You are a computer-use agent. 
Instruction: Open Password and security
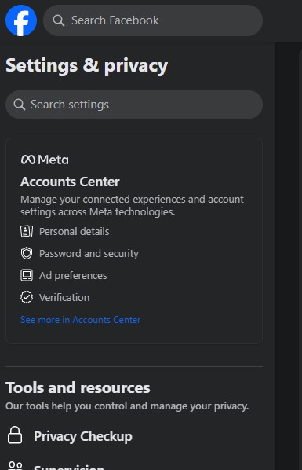[89, 254]
